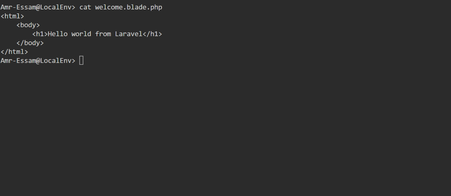This screenshot has width=451, height=196.
Task: Click the opening <h1> tag
Action: 40,34
